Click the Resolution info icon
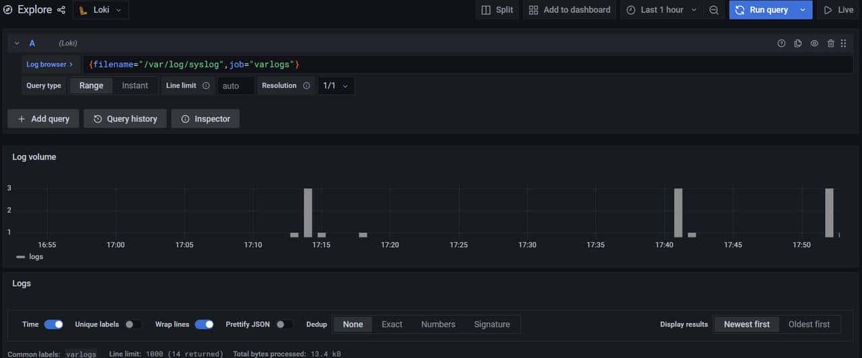The image size is (862, 358). (x=306, y=85)
